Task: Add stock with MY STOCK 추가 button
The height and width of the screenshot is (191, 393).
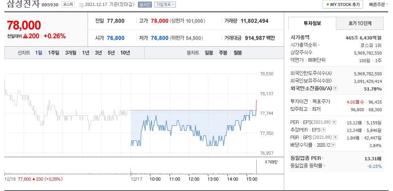Action: 343,4
